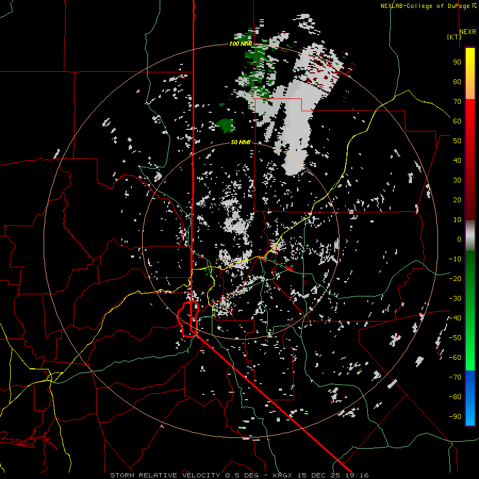
Task: Click the 80 value on velocity scale
Action: (457, 81)
